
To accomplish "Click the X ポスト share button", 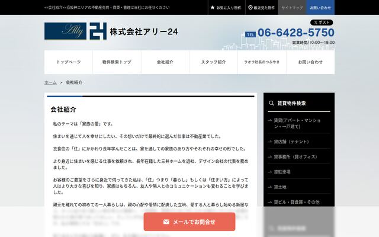I will pos(322,23).
